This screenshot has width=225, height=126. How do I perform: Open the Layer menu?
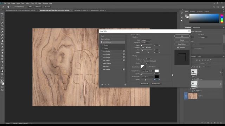coord(18,3)
